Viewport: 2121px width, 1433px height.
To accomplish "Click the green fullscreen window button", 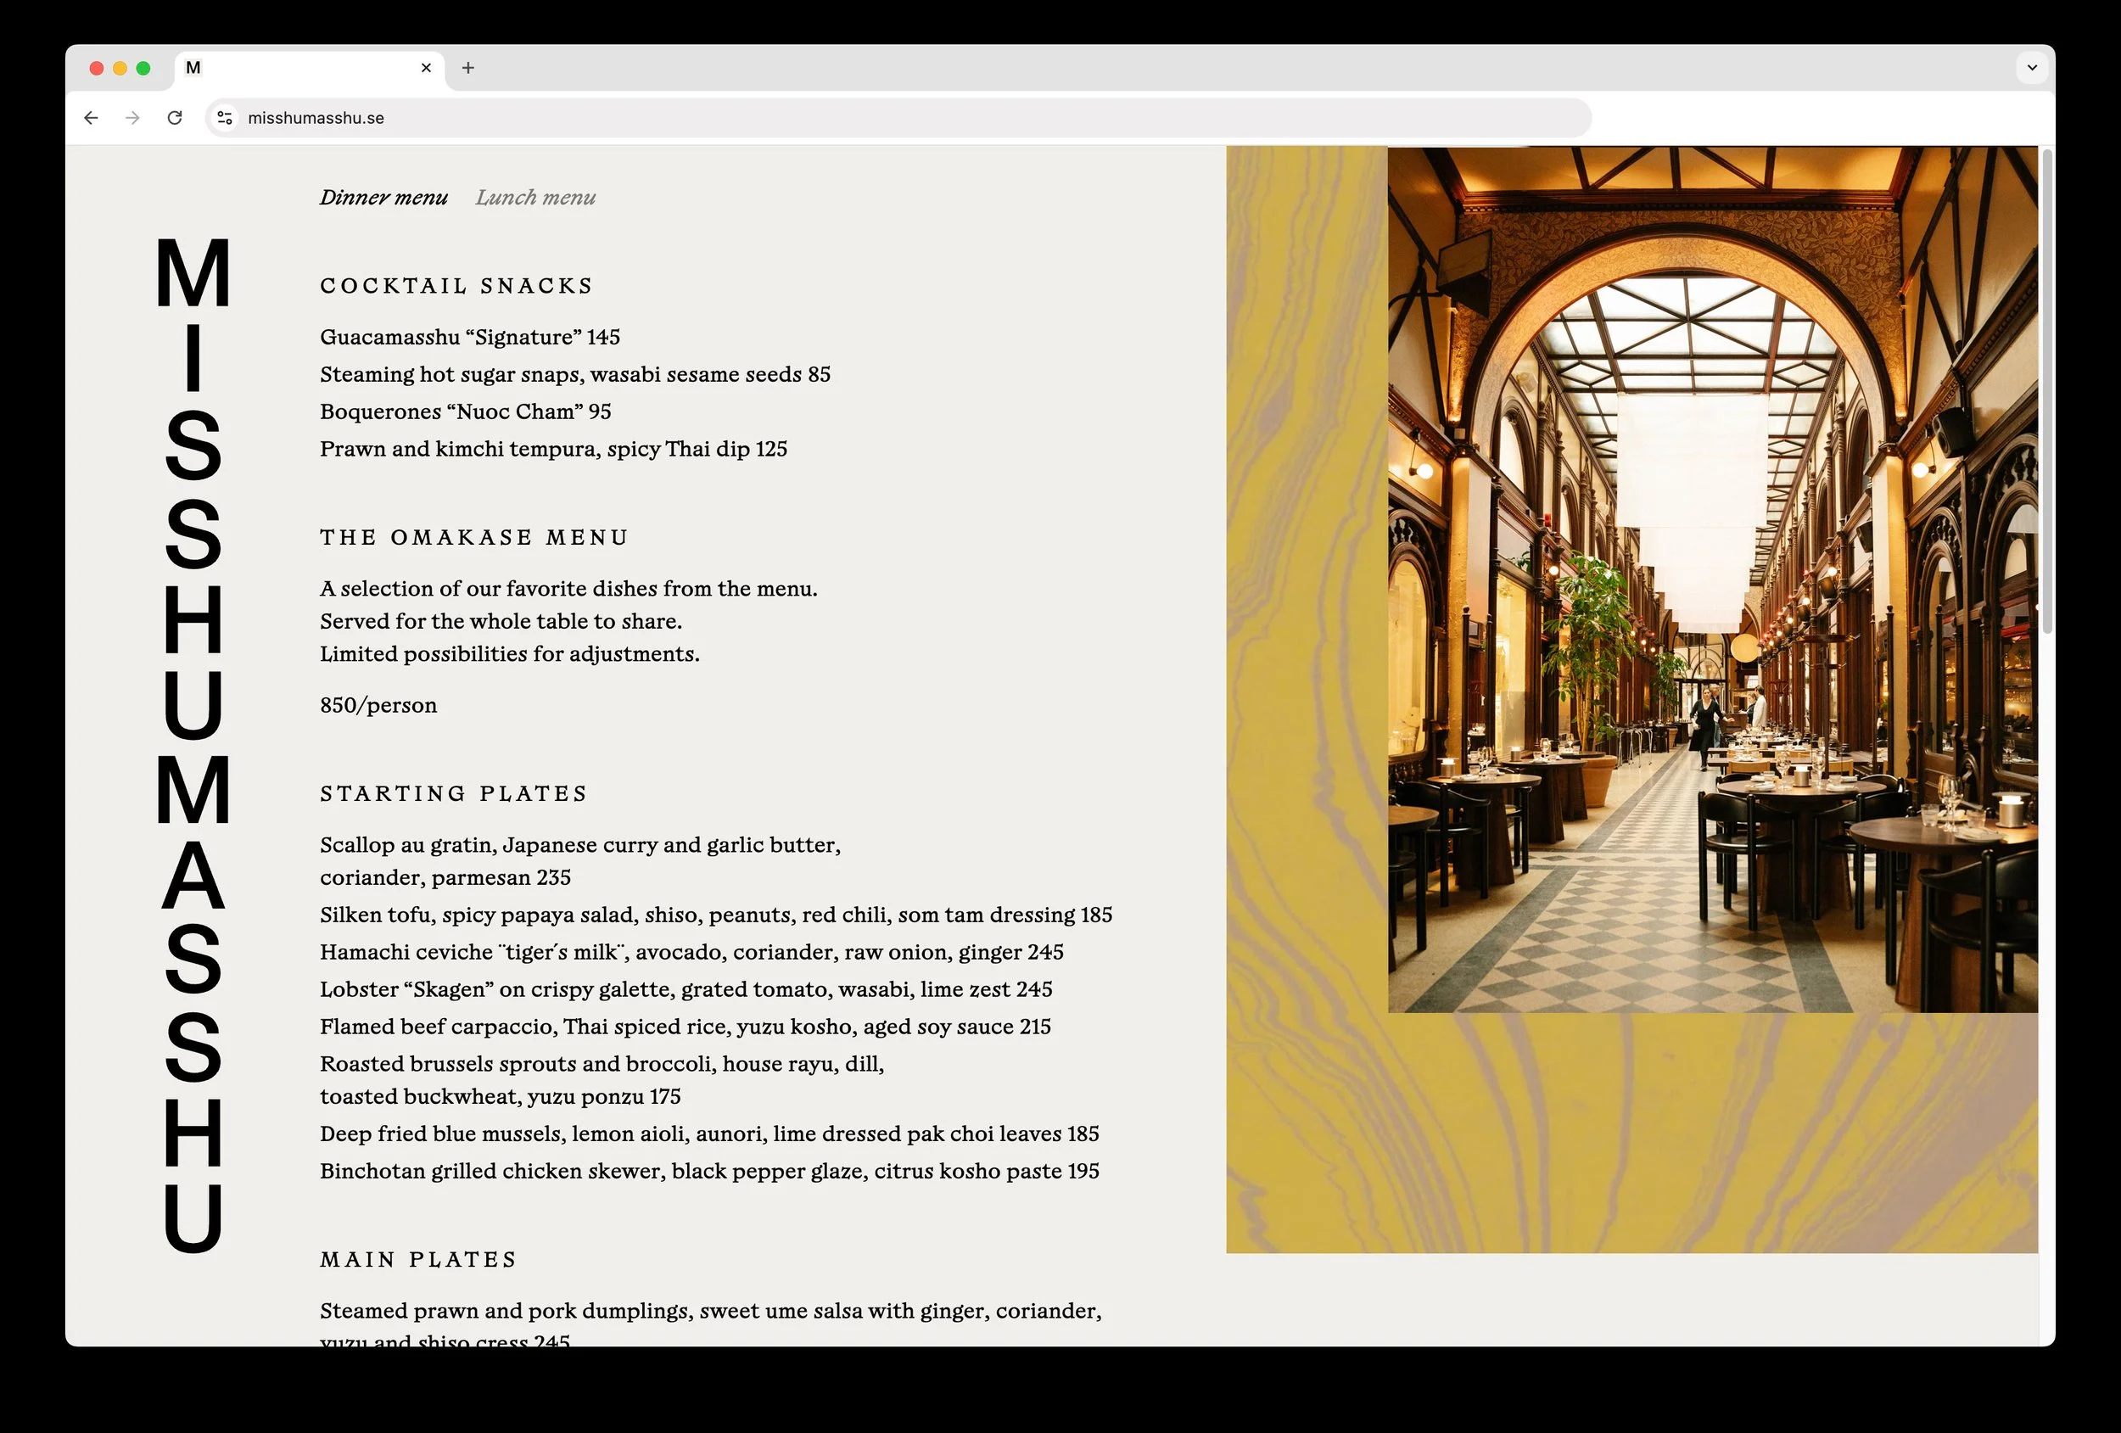I will click(x=143, y=69).
